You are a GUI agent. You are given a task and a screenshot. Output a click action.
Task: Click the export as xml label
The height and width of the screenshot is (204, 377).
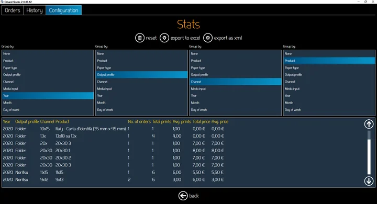pyautogui.click(x=228, y=38)
